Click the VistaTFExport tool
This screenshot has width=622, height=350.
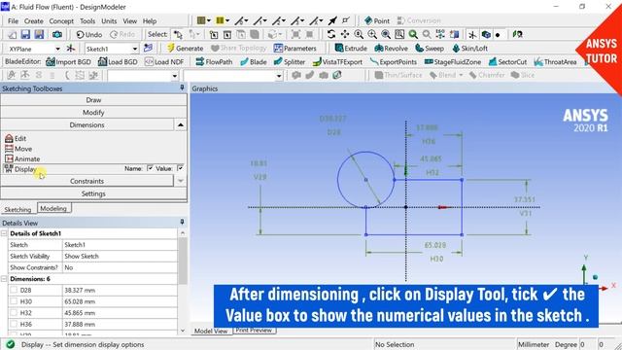337,62
